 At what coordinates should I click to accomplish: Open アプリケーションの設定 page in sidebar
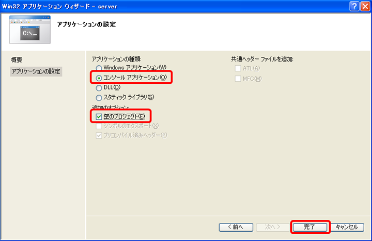coord(36,71)
